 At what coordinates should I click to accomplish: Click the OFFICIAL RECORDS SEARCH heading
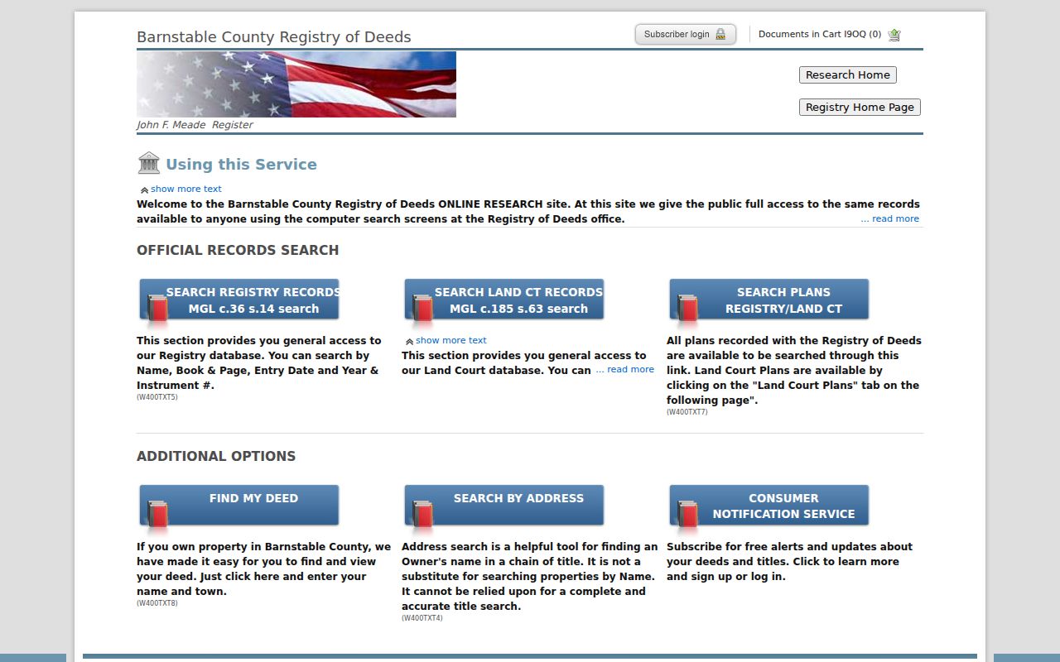click(238, 250)
